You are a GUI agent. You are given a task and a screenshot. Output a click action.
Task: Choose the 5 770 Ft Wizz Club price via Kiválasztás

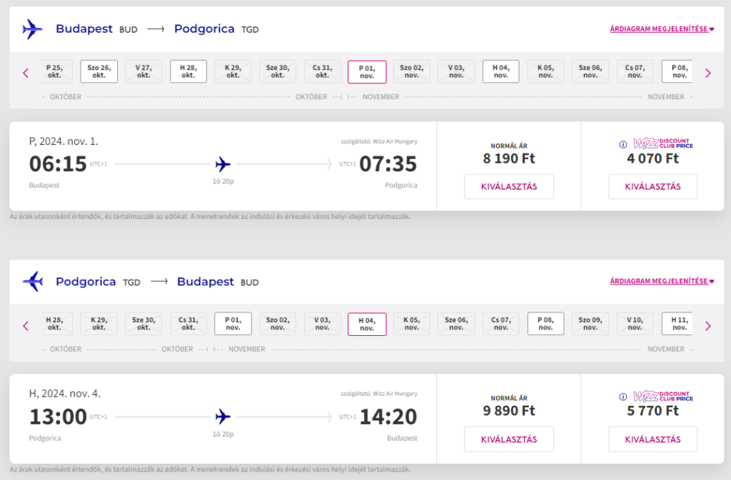[652, 439]
